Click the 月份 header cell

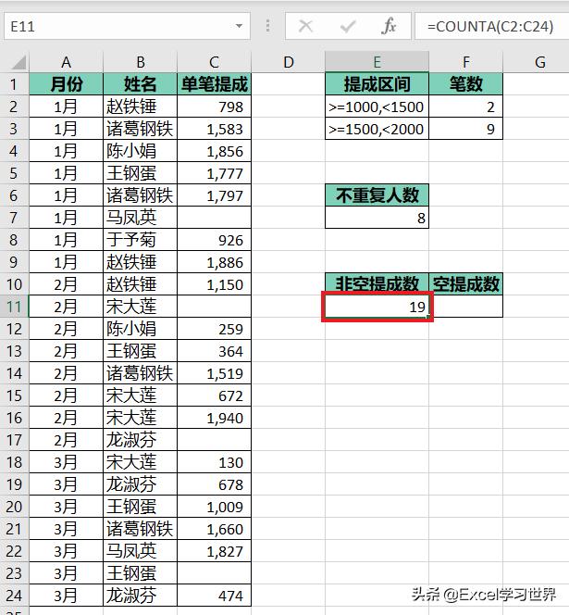click(66, 84)
